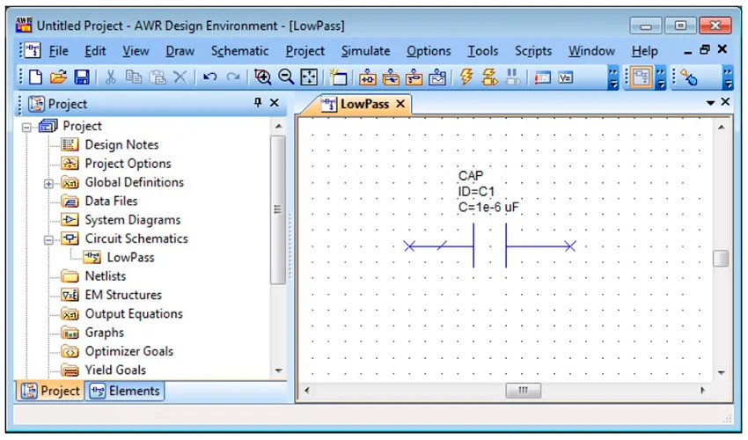The width and height of the screenshot is (748, 440).
Task: Click the Undo arrow icon
Action: 210,78
